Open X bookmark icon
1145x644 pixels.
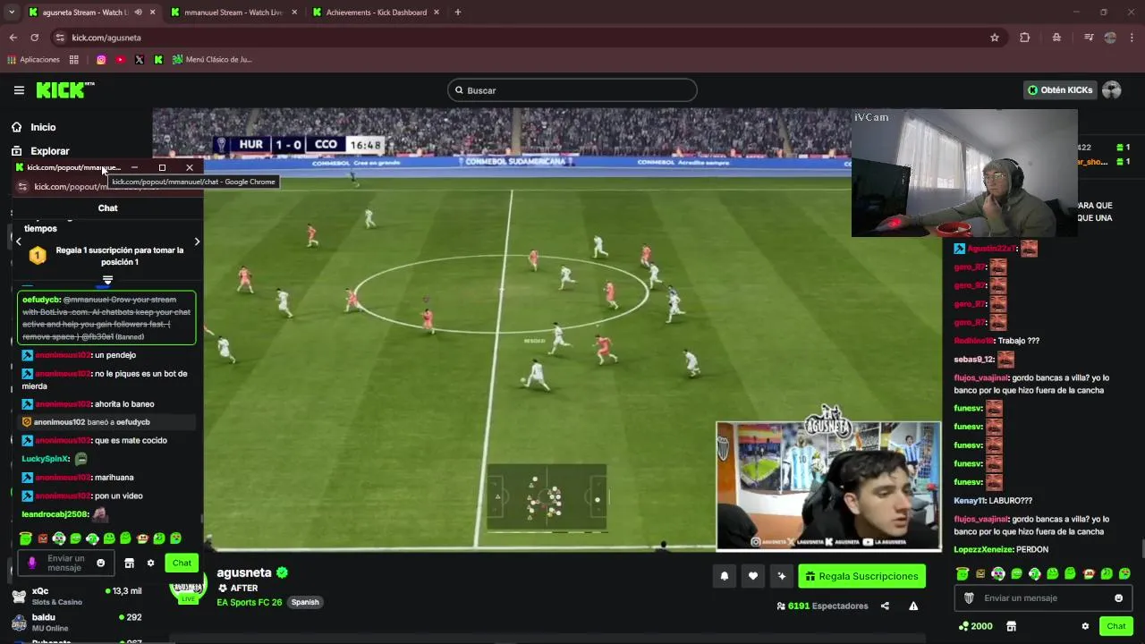tap(140, 60)
